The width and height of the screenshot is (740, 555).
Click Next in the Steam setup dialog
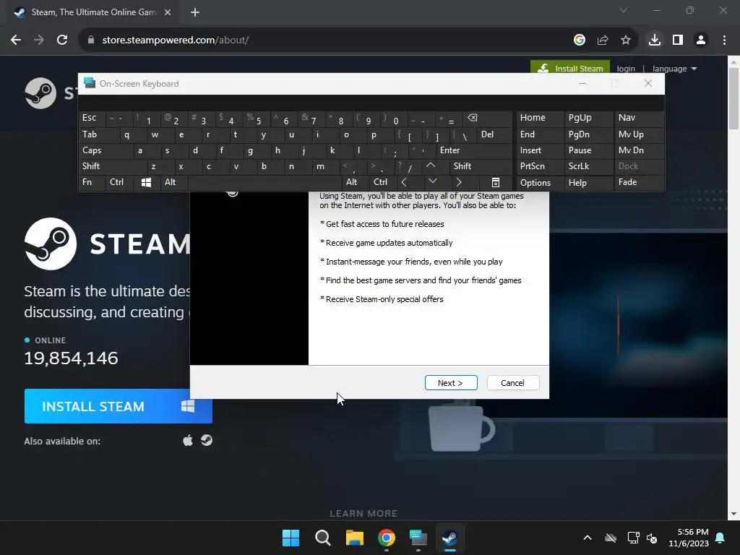pyautogui.click(x=451, y=383)
